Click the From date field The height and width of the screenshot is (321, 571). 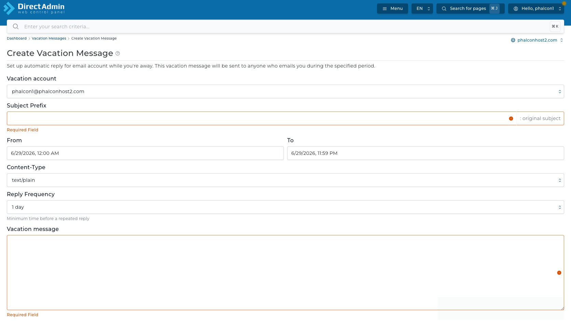pos(145,153)
